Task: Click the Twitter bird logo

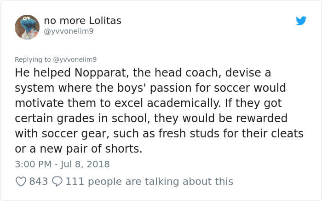Action: (301, 21)
